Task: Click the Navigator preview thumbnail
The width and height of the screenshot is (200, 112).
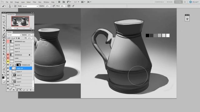Action: [x=20, y=21]
